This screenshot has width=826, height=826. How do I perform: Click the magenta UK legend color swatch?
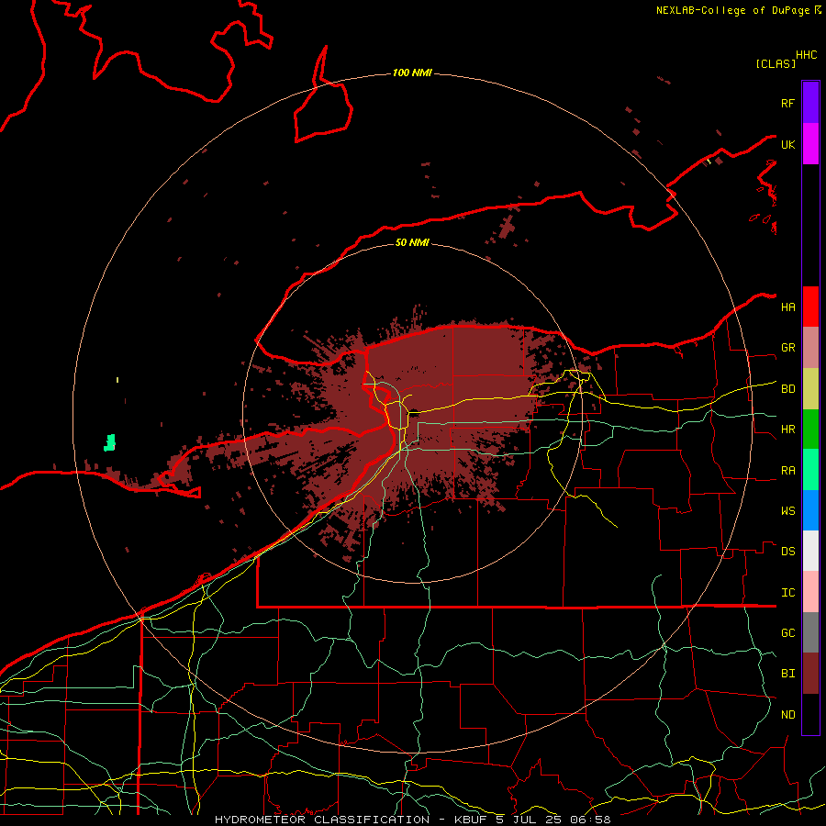(810, 144)
